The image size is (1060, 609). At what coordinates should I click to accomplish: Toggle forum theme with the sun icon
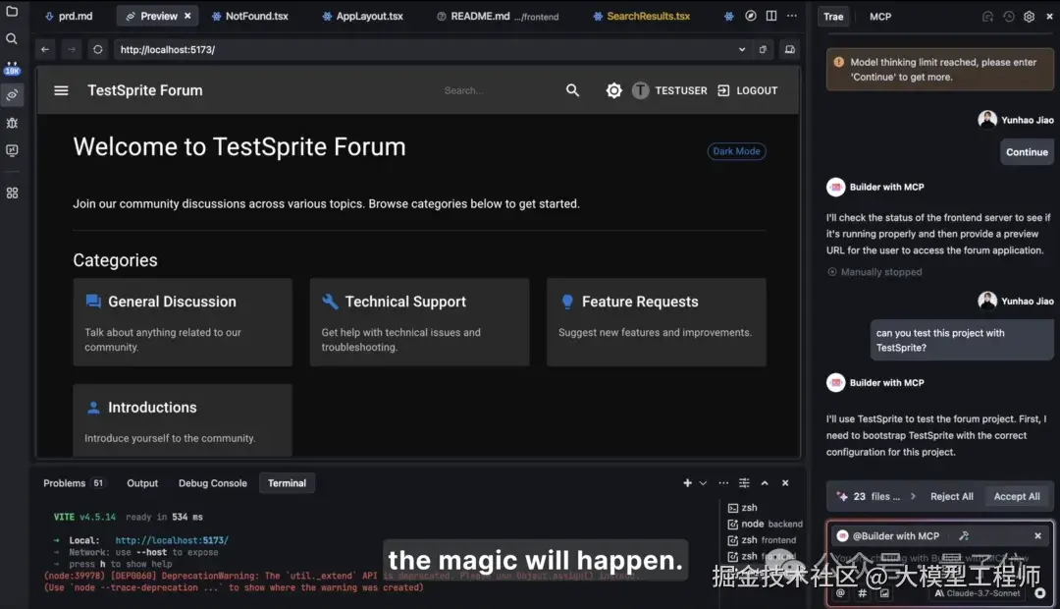click(613, 90)
